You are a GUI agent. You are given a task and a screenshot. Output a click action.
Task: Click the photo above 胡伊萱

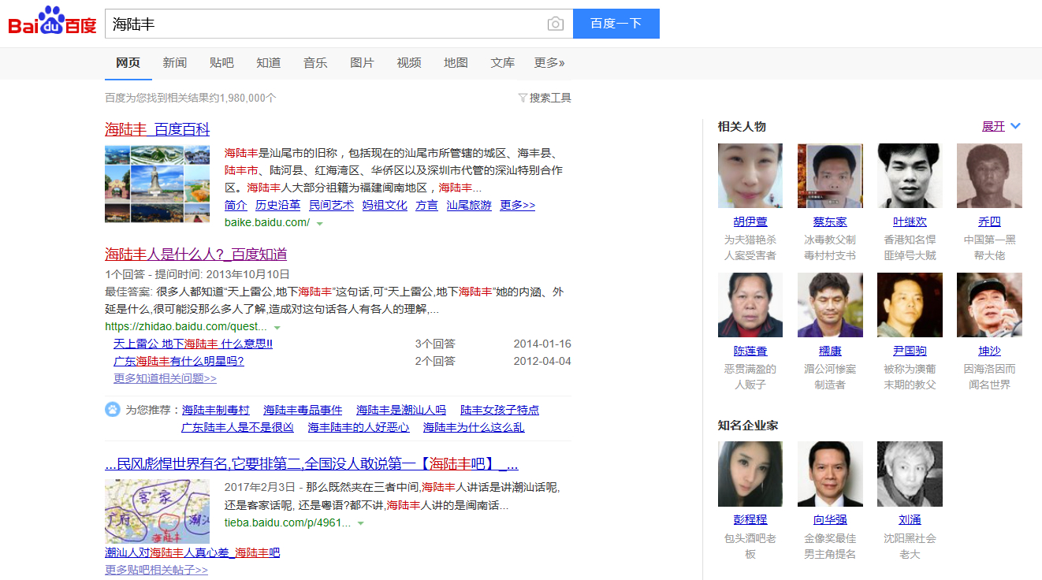(750, 176)
